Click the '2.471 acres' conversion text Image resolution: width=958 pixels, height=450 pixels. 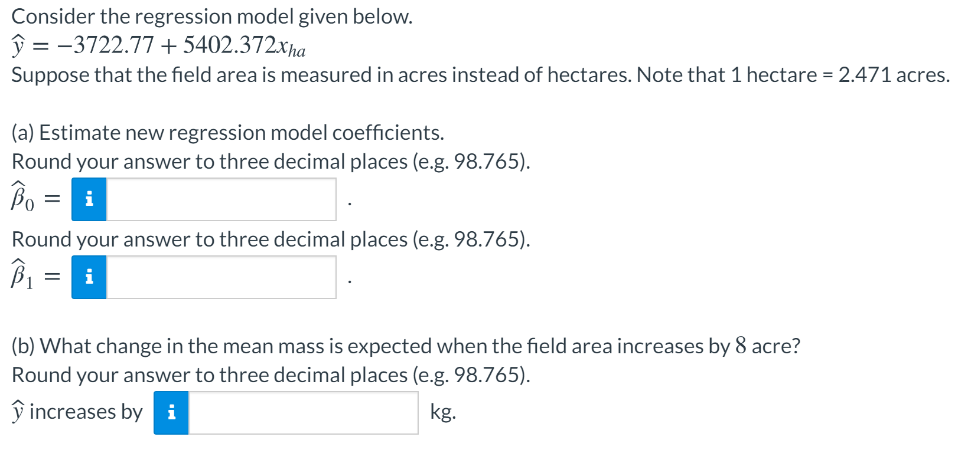coord(894,75)
